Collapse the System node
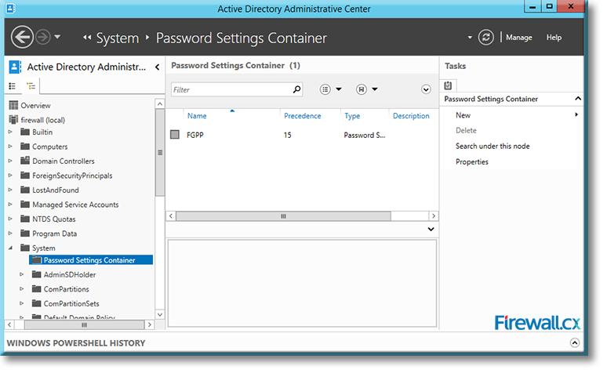 tap(10, 248)
